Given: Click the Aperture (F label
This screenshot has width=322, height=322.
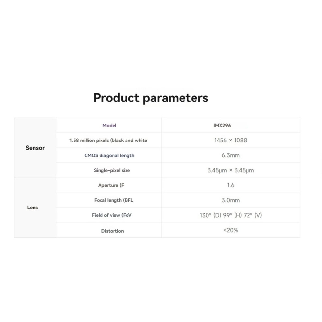Looking at the screenshot, I should coord(111,185).
